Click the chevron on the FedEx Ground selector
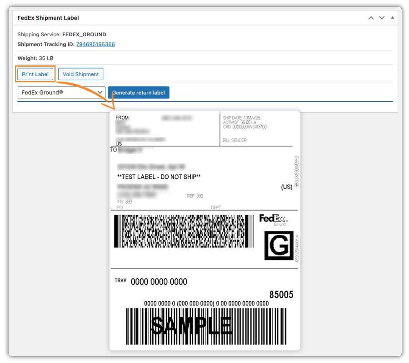The image size is (409, 363). (x=101, y=92)
